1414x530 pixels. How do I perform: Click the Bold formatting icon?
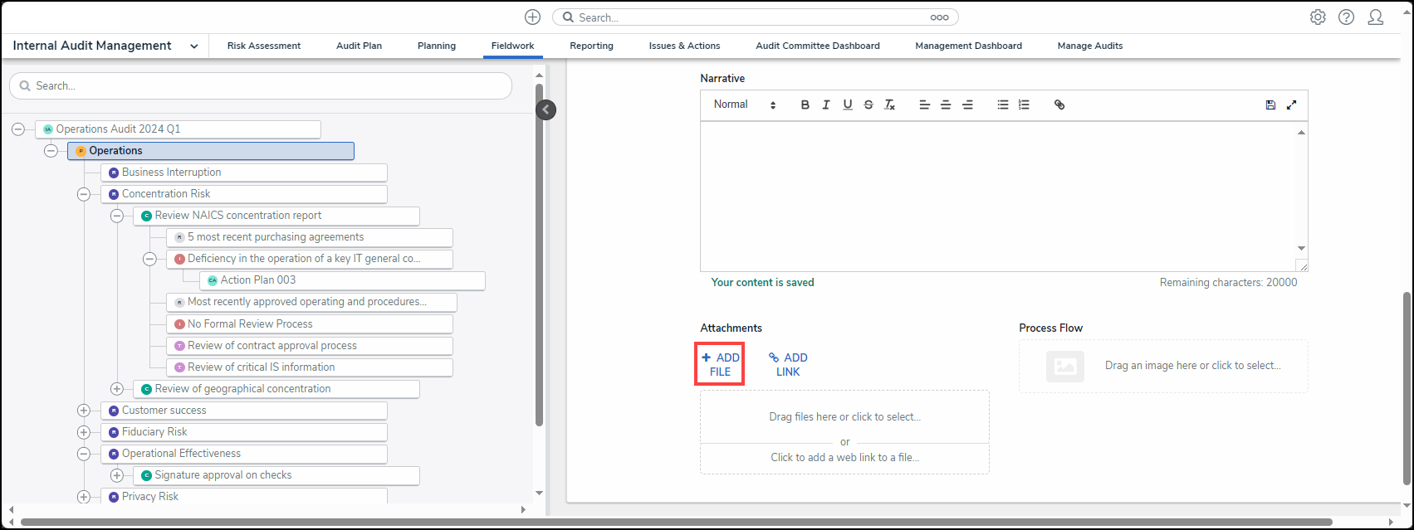pos(805,105)
